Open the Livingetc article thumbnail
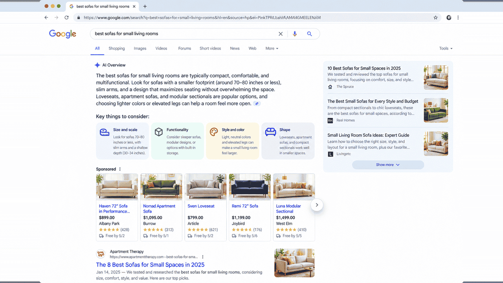Image resolution: width=503 pixels, height=283 pixels. pyautogui.click(x=436, y=143)
